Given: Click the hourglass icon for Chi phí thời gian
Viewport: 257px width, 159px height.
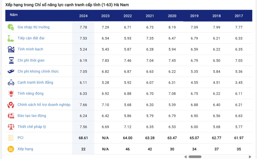Looking at the screenshot, I should (x=11, y=60).
